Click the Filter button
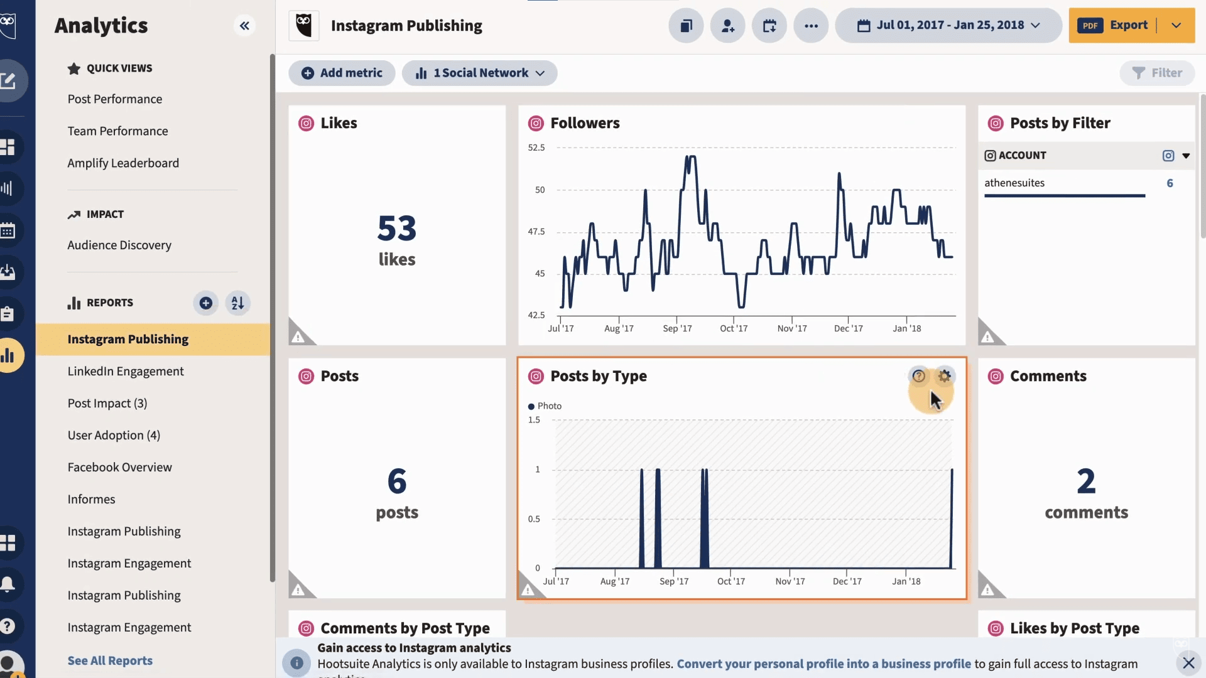1206x678 pixels. (x=1157, y=73)
